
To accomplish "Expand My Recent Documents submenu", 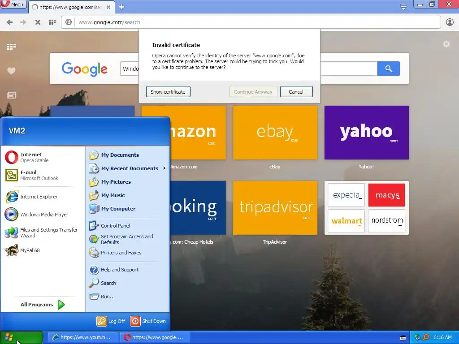I will click(x=128, y=168).
